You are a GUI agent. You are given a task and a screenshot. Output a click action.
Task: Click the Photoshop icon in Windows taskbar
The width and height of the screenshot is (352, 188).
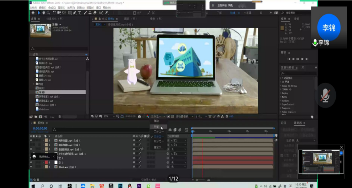[x=120, y=185]
